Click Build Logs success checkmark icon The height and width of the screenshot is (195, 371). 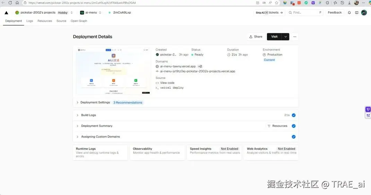[x=294, y=115]
